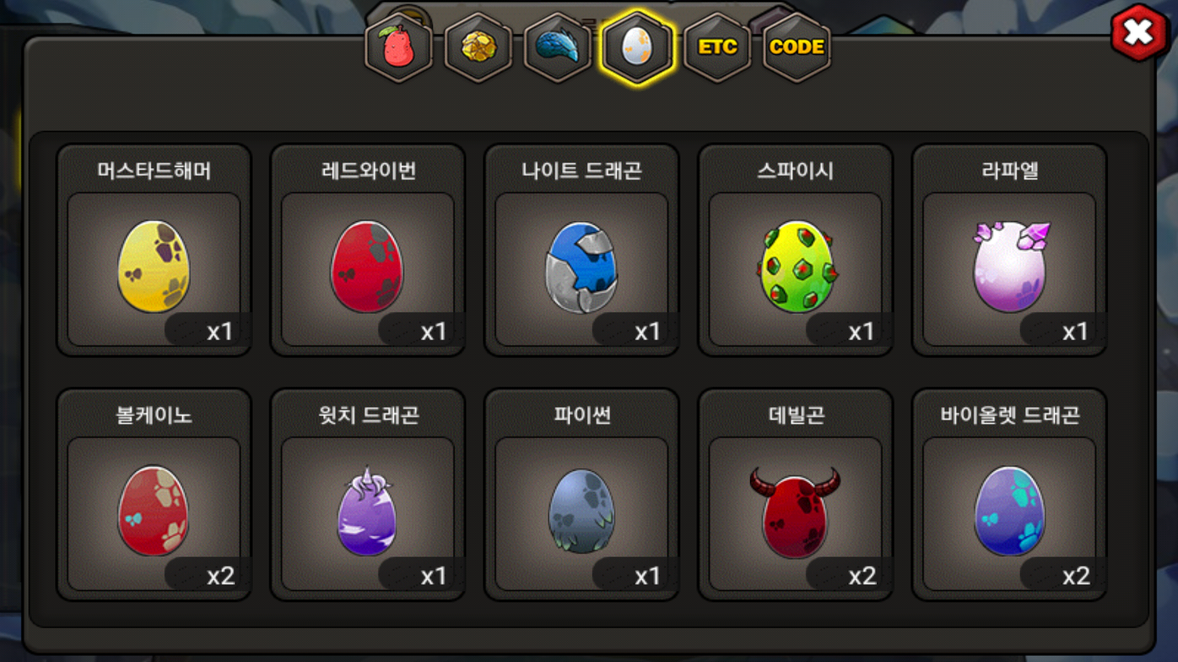This screenshot has height=662, width=1178.
Task: Open the ETC tab
Action: point(717,47)
